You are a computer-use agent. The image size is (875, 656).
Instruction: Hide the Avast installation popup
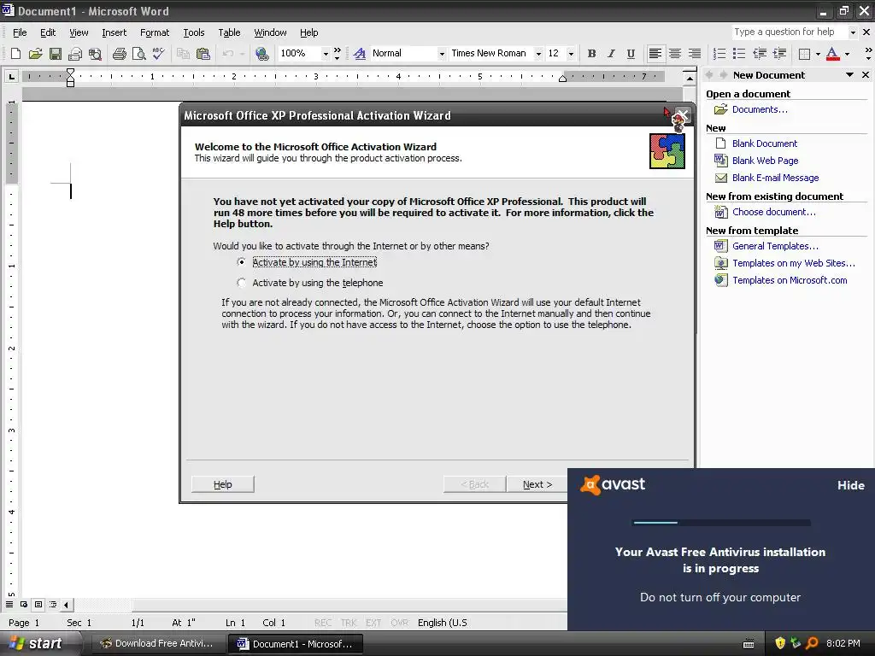pyautogui.click(x=850, y=485)
